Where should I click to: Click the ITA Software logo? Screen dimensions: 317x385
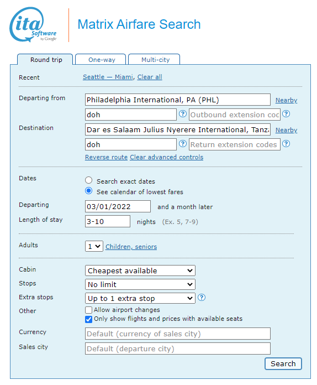[x=33, y=25]
